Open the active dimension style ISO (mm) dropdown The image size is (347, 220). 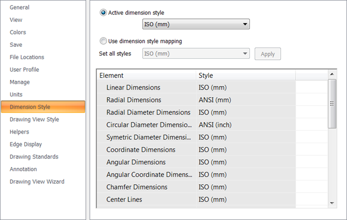point(196,24)
